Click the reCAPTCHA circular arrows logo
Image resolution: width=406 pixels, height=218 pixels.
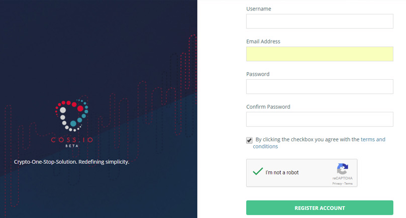[x=342, y=169]
